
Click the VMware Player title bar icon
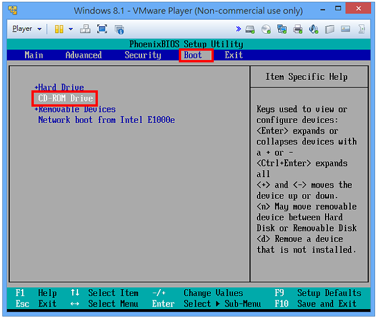pyautogui.click(x=13, y=10)
